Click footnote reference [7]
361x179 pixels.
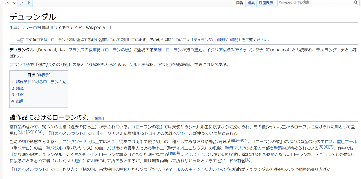331,147
